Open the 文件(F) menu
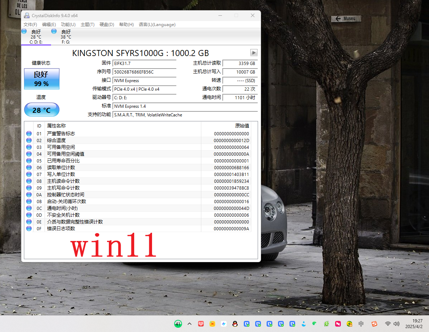This screenshot has height=332, width=429. click(x=30, y=25)
